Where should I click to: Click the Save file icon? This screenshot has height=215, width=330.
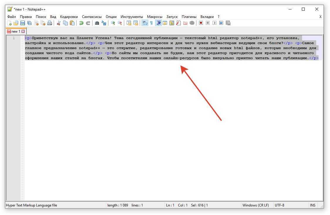(x=23, y=23)
